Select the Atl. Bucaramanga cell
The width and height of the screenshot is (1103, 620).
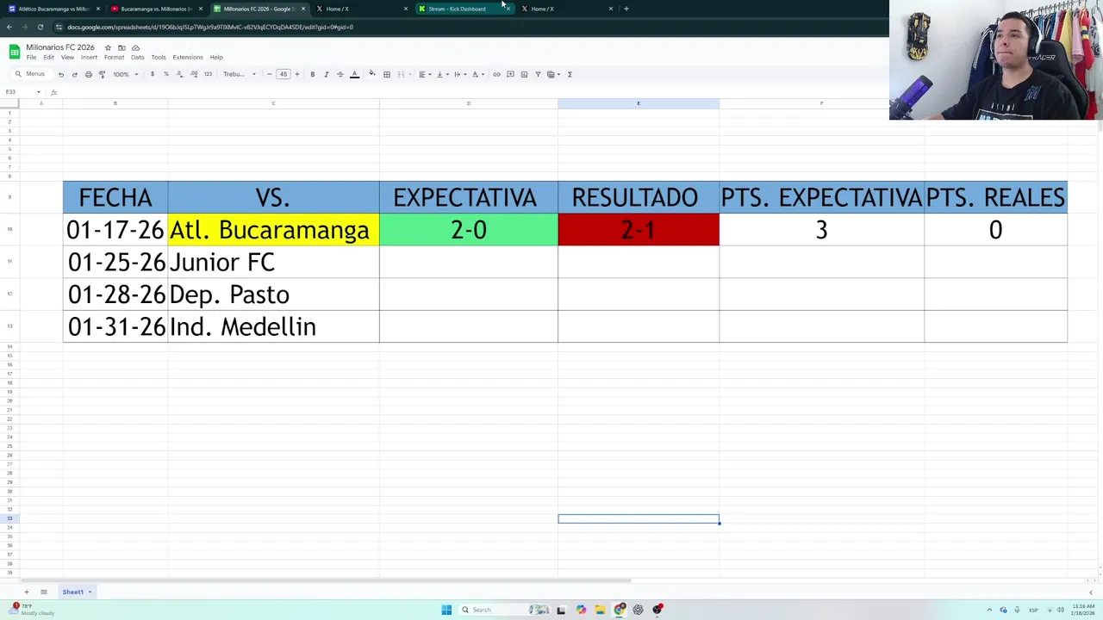point(273,230)
